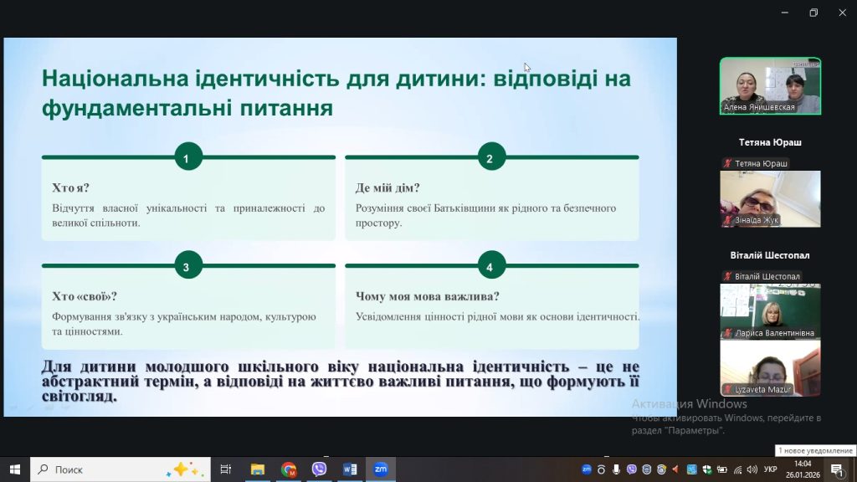
Task: Switch the УКР keyboard language indicator
Action: pos(771,469)
